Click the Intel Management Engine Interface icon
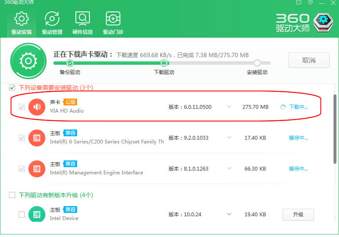 coord(37,169)
